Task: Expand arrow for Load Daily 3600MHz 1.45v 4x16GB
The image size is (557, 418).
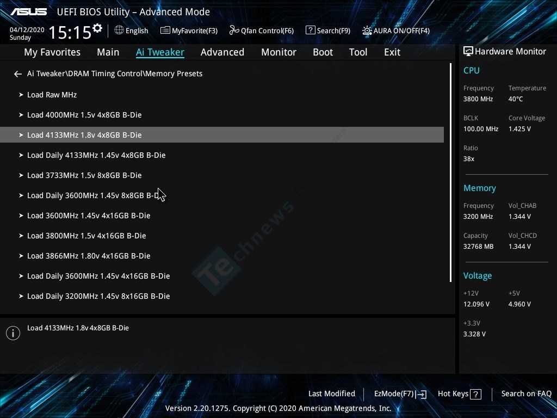Action: (x=21, y=276)
